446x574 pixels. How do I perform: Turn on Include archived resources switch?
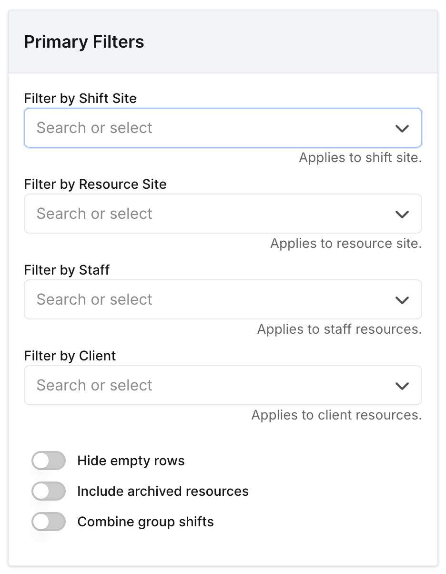[49, 492]
